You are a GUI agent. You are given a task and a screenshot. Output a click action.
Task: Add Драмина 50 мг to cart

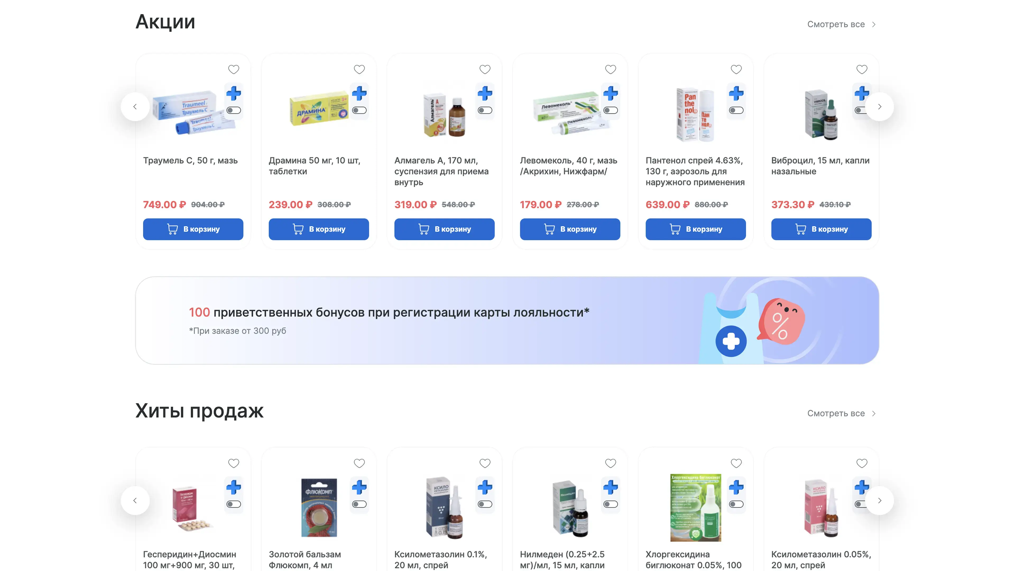tap(319, 229)
